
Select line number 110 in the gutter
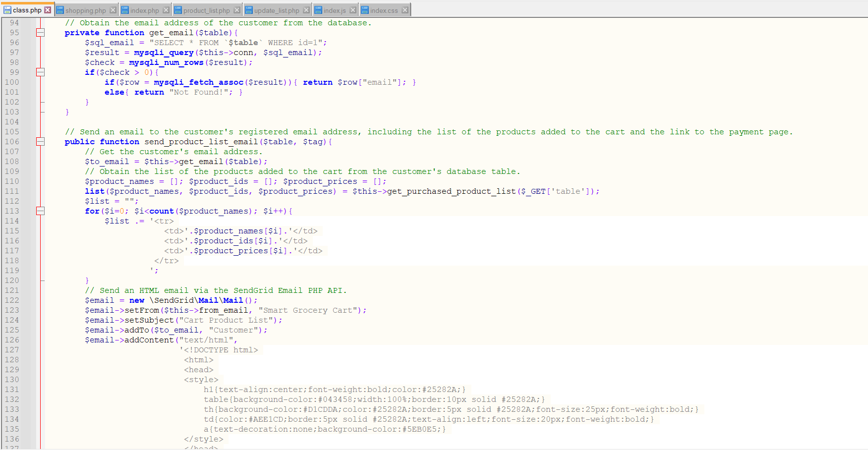[x=13, y=181]
